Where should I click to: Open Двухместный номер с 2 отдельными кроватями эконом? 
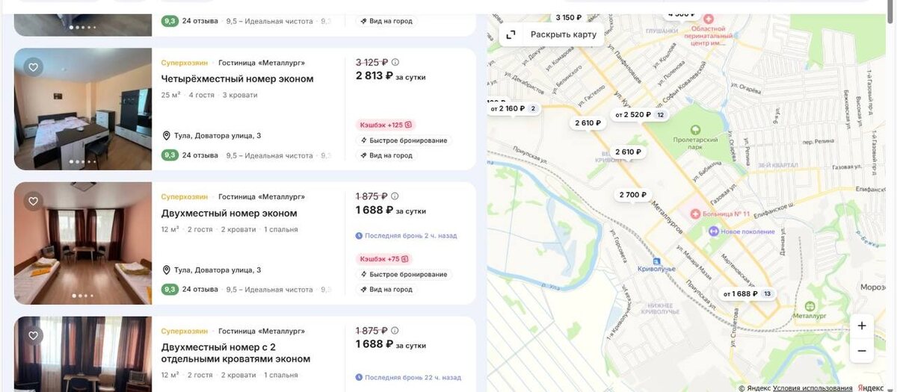pos(235,353)
